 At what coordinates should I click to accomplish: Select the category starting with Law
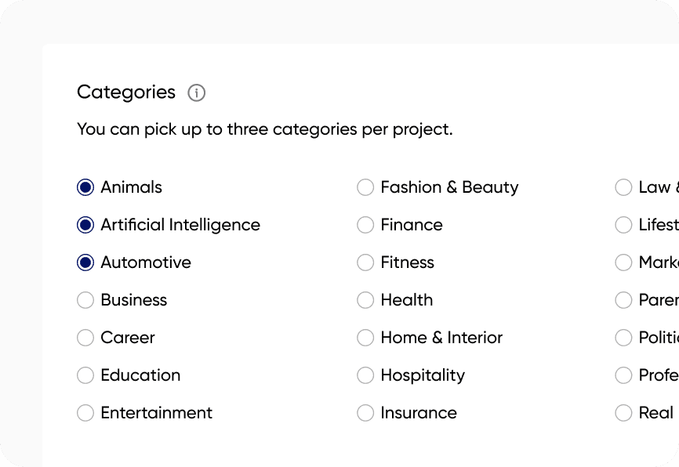[623, 187]
